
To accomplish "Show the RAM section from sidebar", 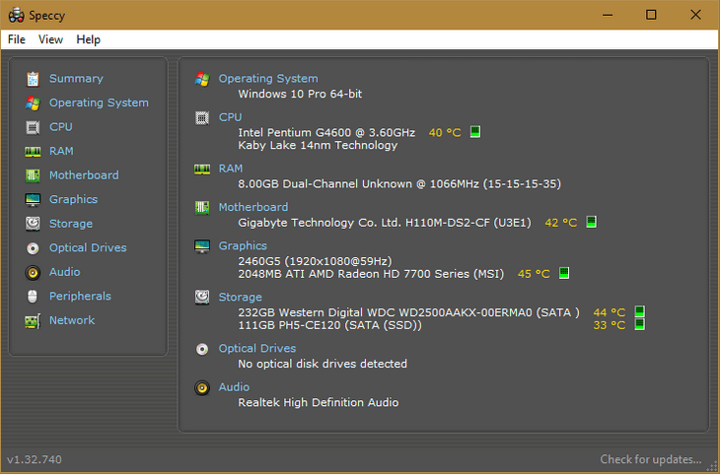I will pos(61,151).
